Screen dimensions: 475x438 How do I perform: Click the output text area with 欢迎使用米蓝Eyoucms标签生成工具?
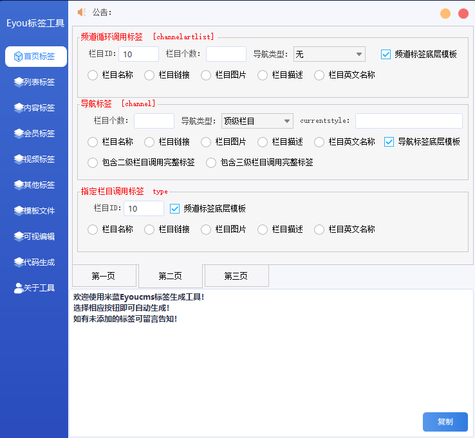click(271, 363)
